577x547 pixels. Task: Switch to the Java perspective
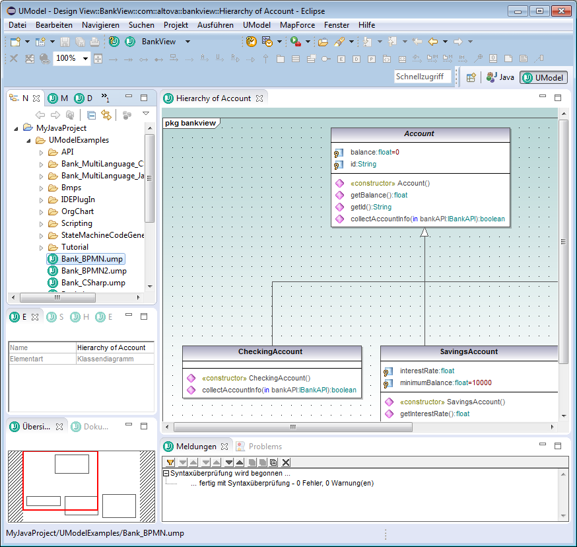500,77
